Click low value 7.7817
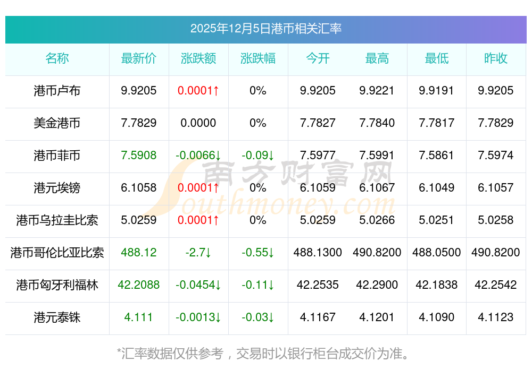This screenshot has height=370, width=532. [436, 123]
